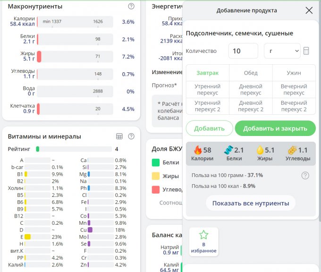
Task: Open help icon next to Макронутриенты
Action: pos(131,7)
